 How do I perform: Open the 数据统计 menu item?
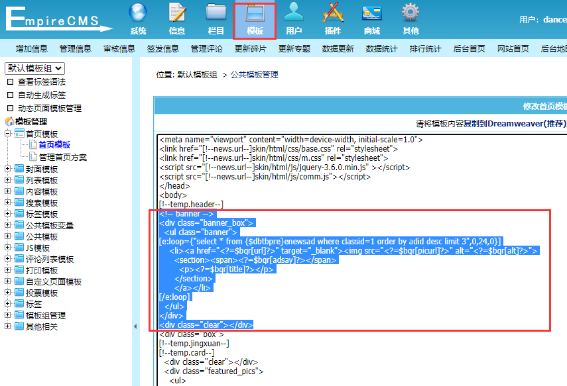[381, 49]
